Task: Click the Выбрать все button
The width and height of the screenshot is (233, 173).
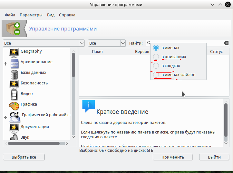Action: click(24, 157)
